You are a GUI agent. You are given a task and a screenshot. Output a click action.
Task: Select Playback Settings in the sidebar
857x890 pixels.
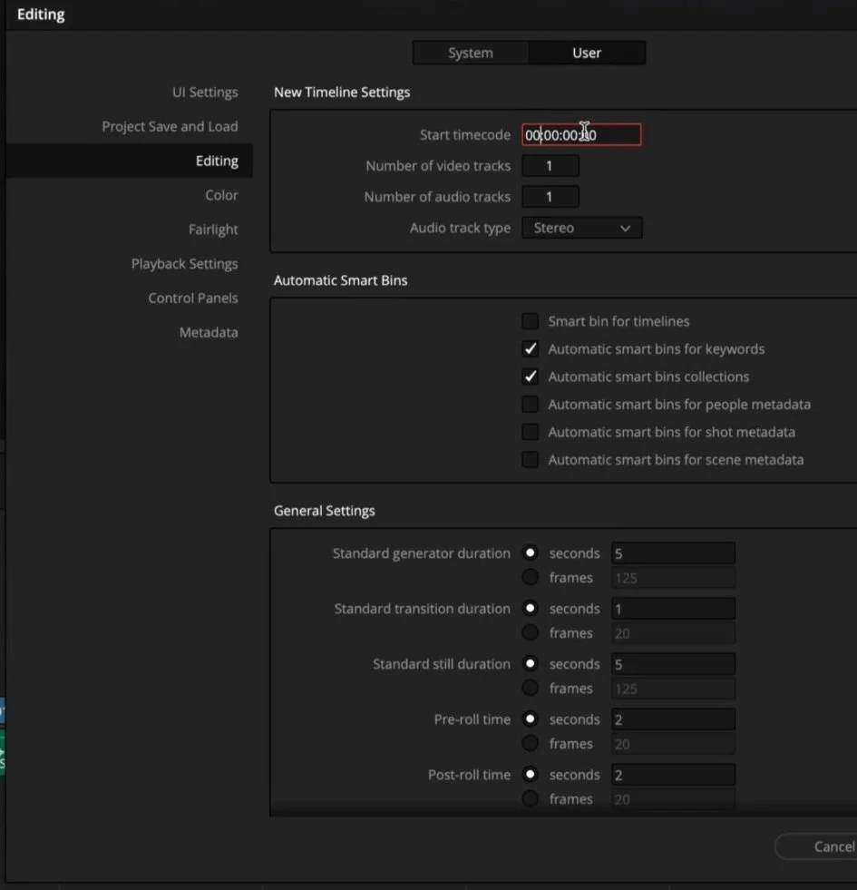[185, 263]
